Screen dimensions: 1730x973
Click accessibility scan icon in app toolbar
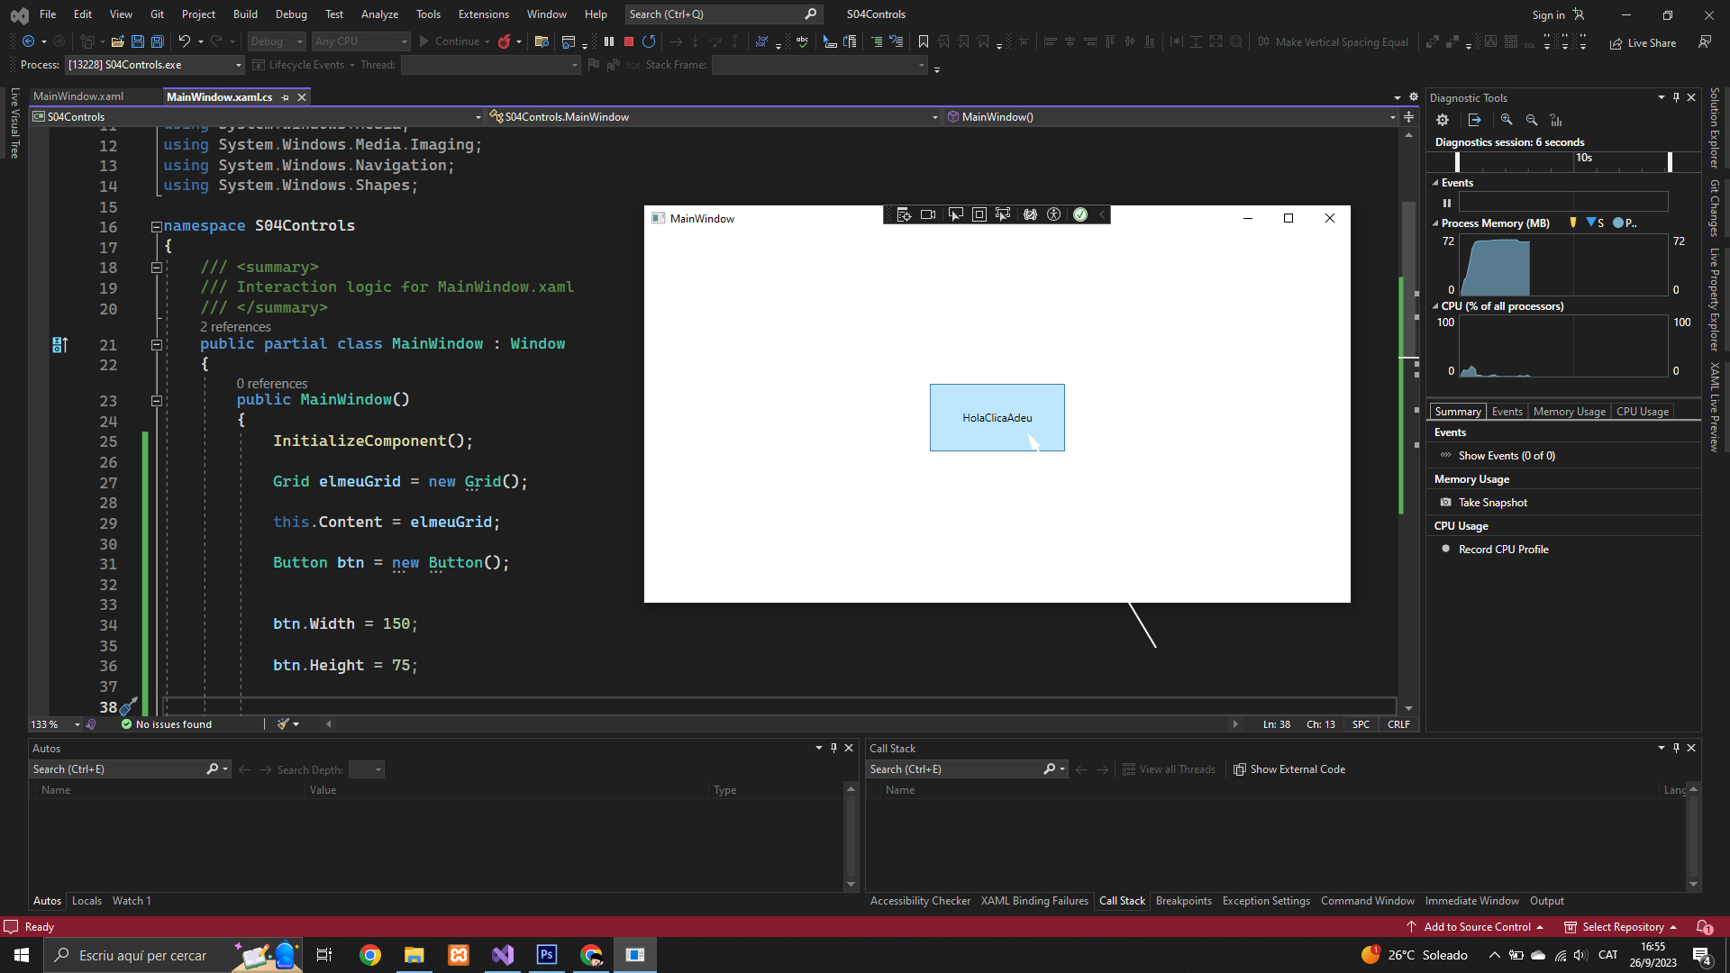1054,214
